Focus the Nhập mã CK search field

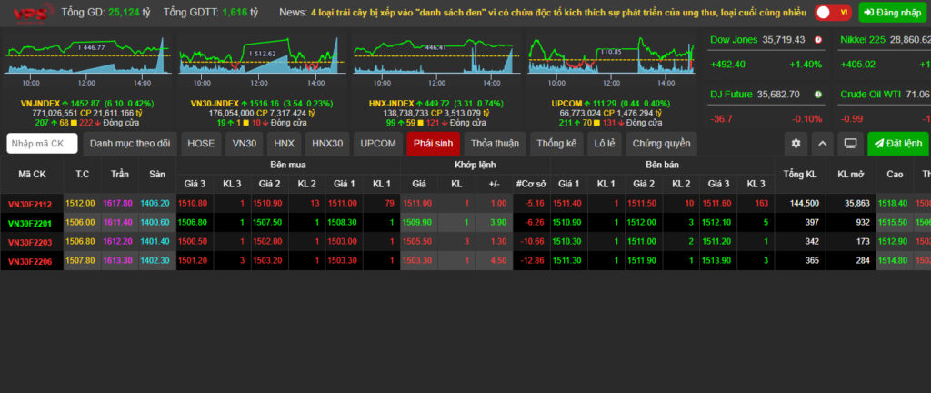point(42,143)
